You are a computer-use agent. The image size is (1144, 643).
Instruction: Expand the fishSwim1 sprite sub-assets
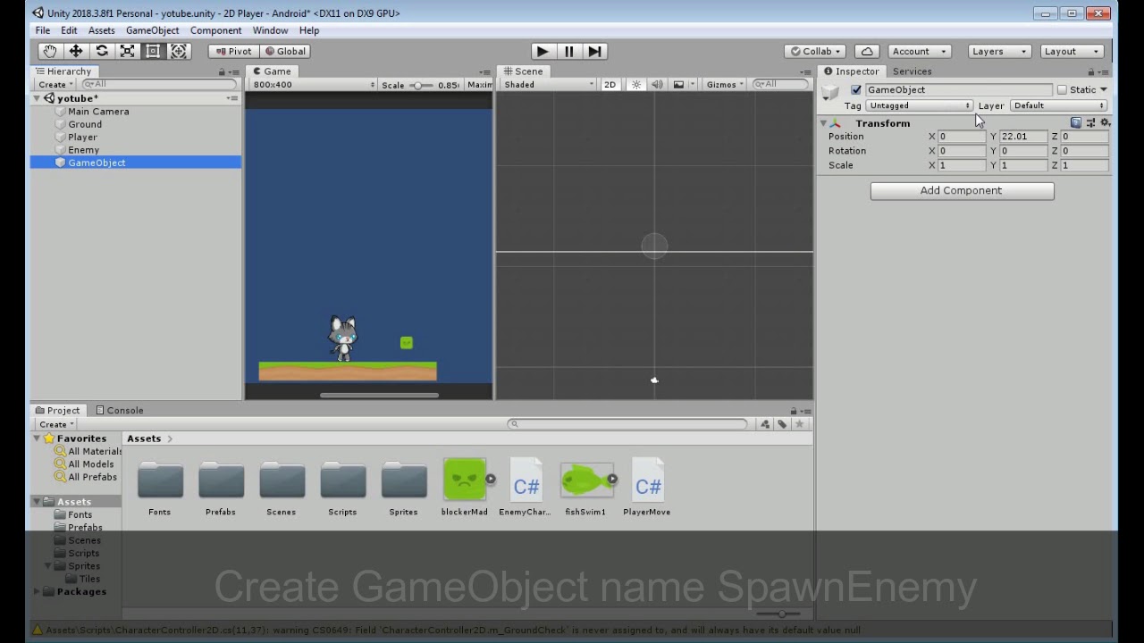pyautogui.click(x=612, y=480)
